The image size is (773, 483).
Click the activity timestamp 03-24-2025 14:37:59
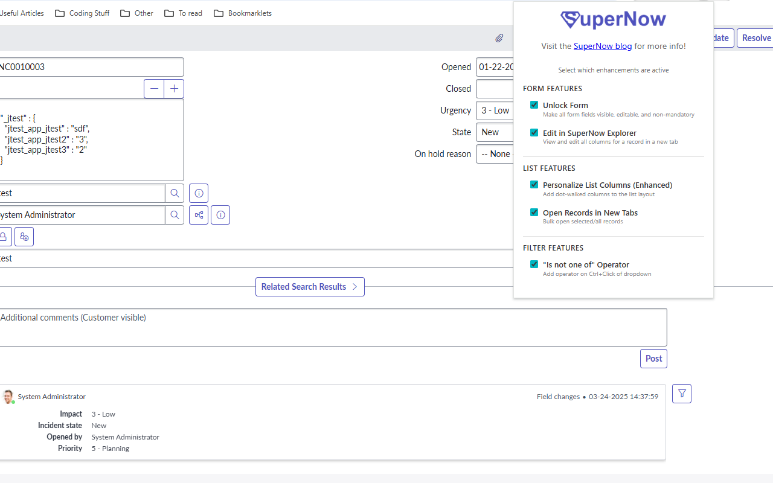click(623, 397)
